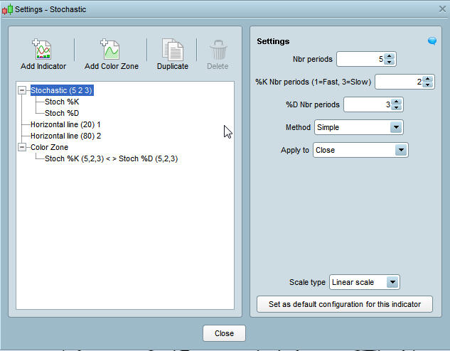Decrease %D Nbr periods with the down arrow
This screenshot has height=351, width=450.
click(x=397, y=107)
